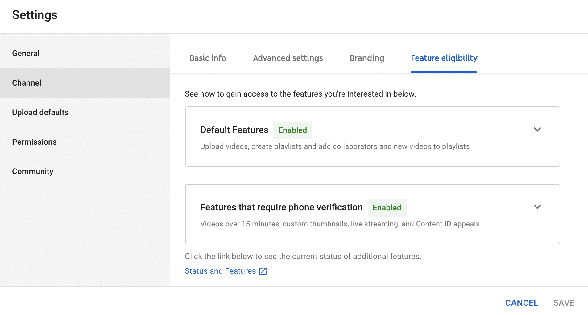Go to Community settings
Image resolution: width=588 pixels, height=315 pixels.
[x=33, y=171]
